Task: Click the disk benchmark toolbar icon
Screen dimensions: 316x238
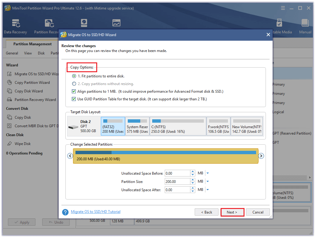Action: [84, 23]
